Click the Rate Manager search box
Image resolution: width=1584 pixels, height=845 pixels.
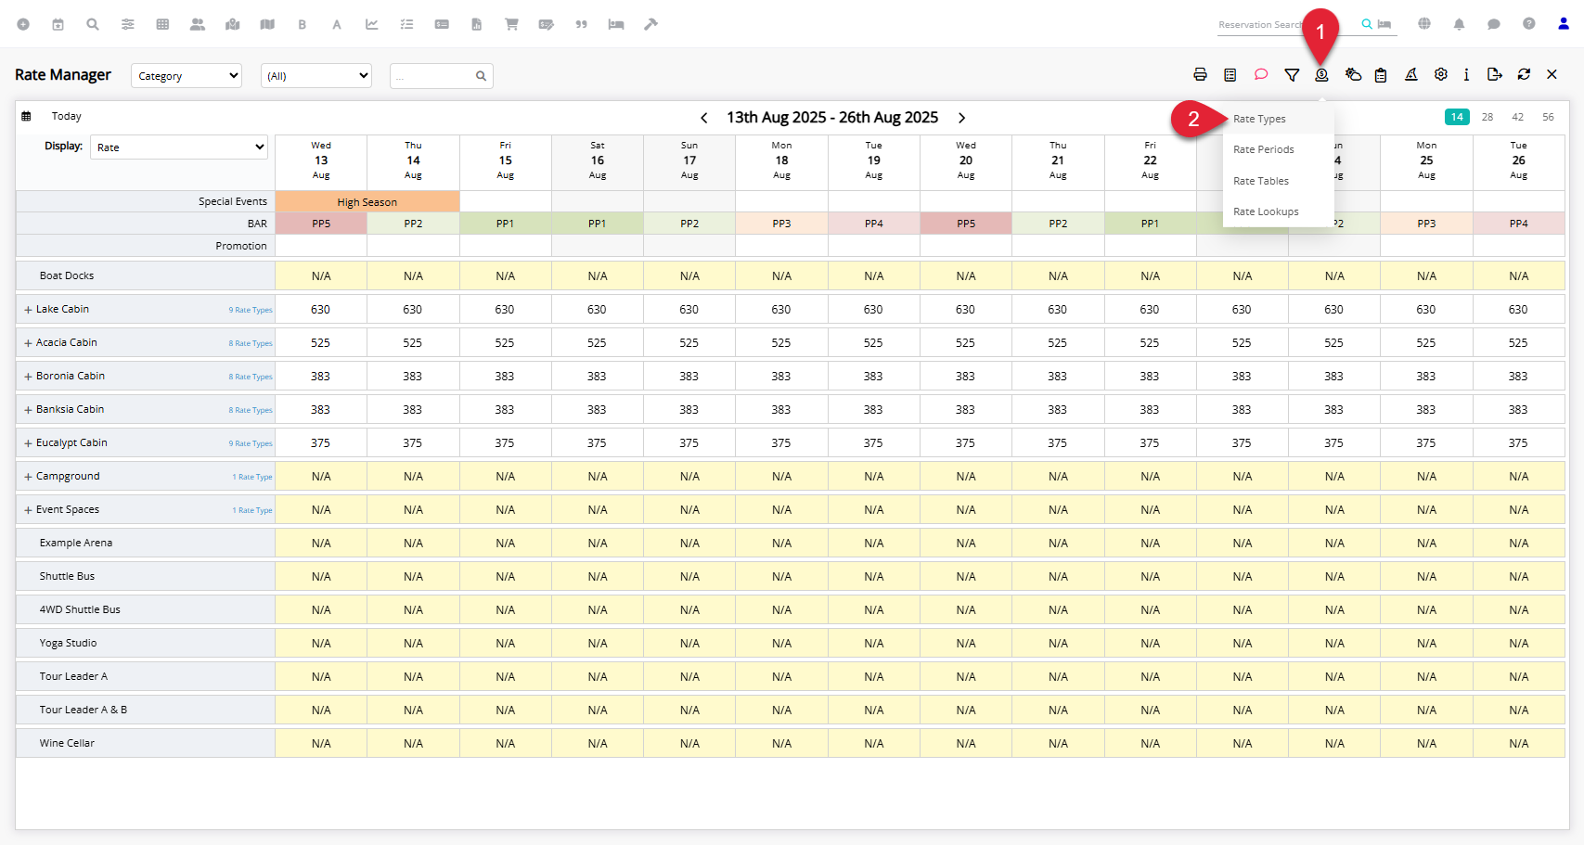click(x=441, y=76)
